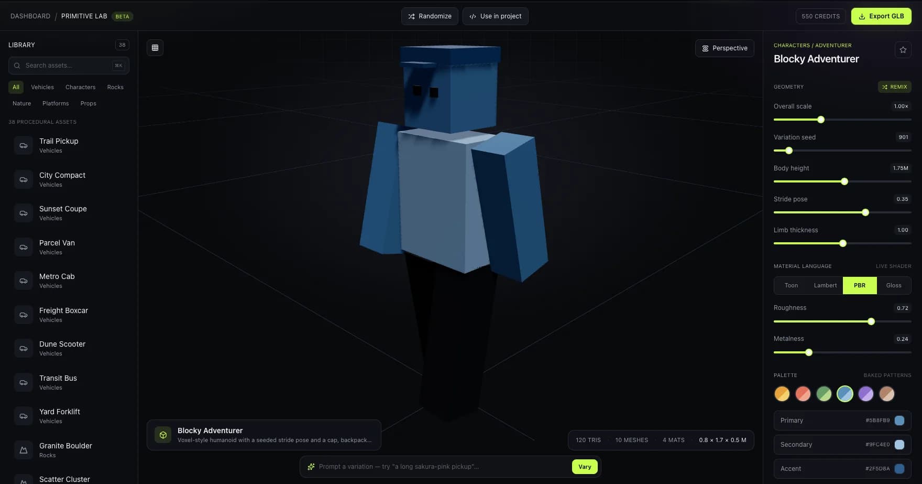The image size is (922, 484).
Task: Switch the material shader to Gloss
Action: click(894, 285)
